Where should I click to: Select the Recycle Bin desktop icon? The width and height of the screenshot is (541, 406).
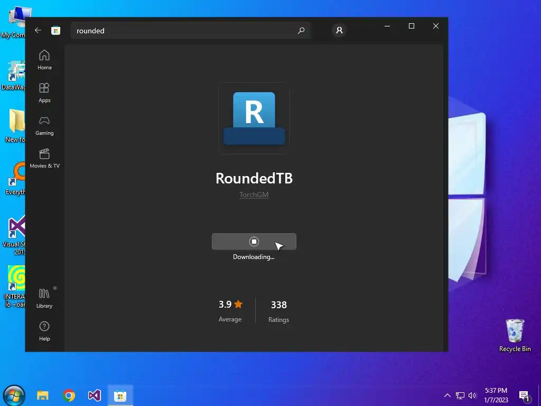point(515,335)
